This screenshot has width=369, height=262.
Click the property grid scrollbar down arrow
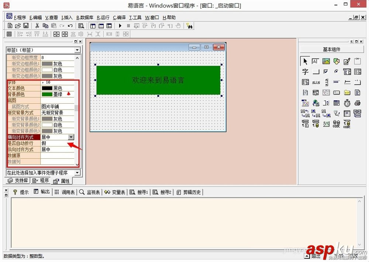pyautogui.click(x=77, y=165)
